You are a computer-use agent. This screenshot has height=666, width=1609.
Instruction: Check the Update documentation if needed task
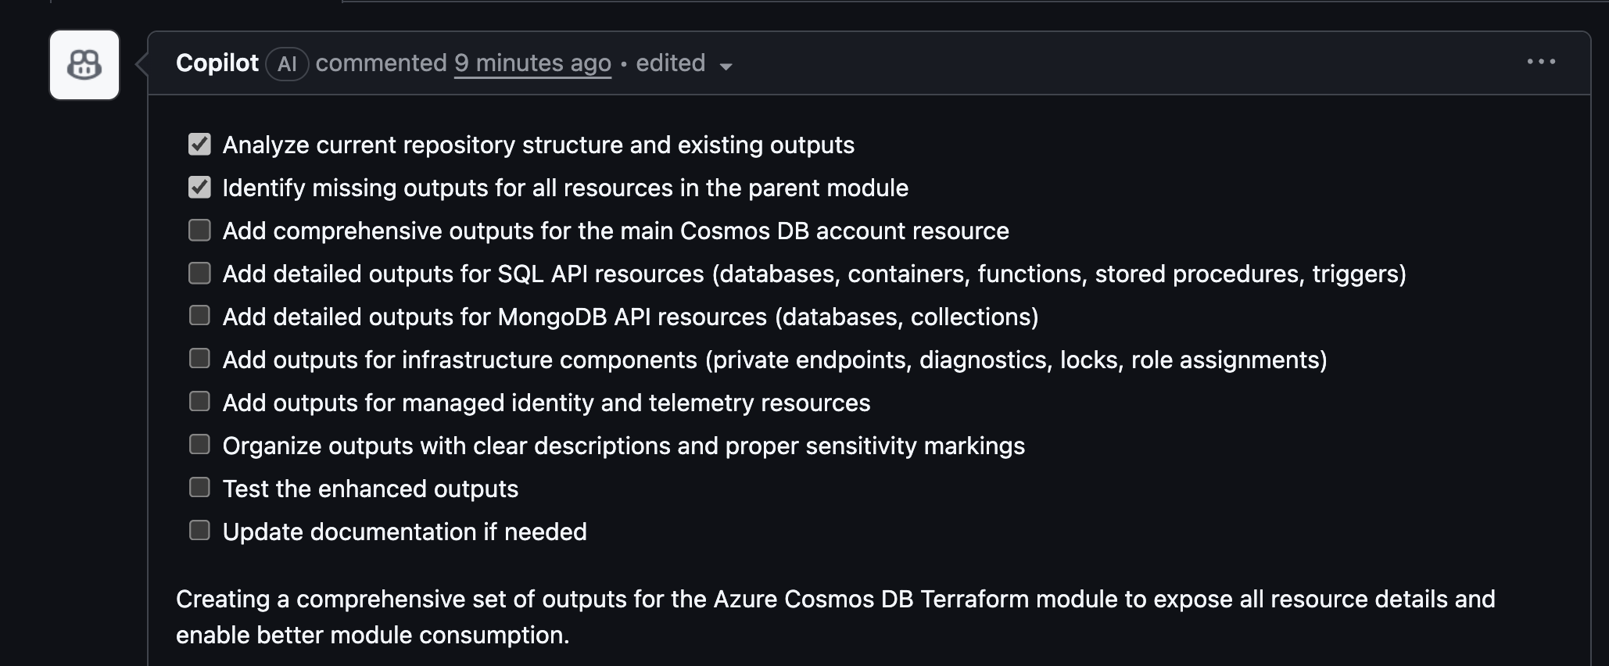coord(199,530)
